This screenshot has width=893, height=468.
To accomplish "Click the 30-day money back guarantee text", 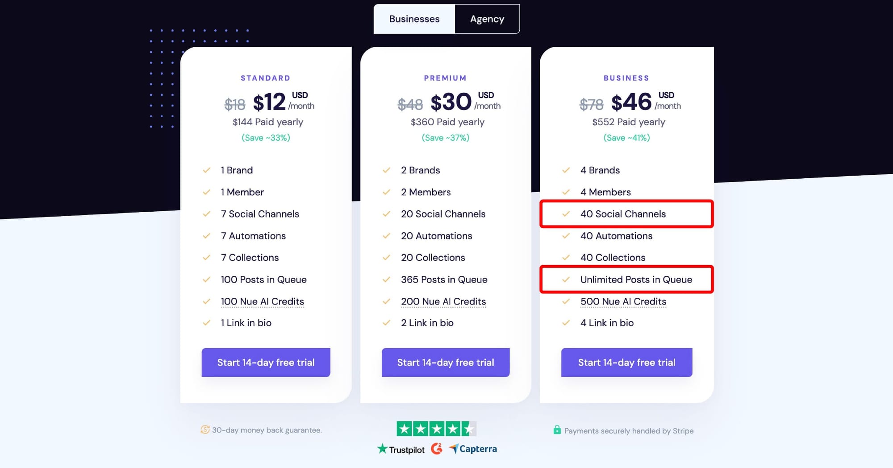I will click(x=267, y=430).
